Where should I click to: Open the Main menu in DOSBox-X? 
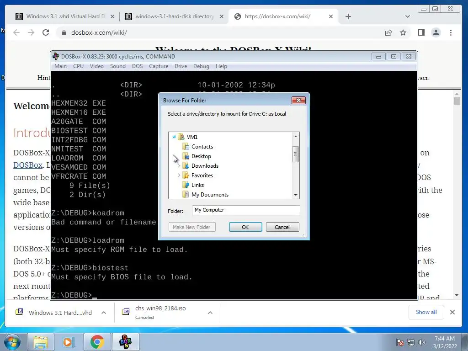60,66
